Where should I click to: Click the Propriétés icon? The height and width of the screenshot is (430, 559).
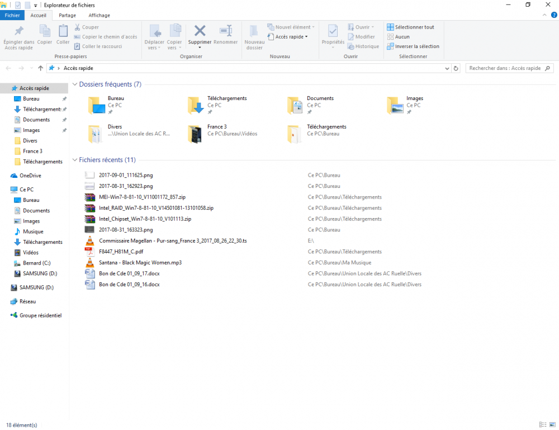point(333,32)
